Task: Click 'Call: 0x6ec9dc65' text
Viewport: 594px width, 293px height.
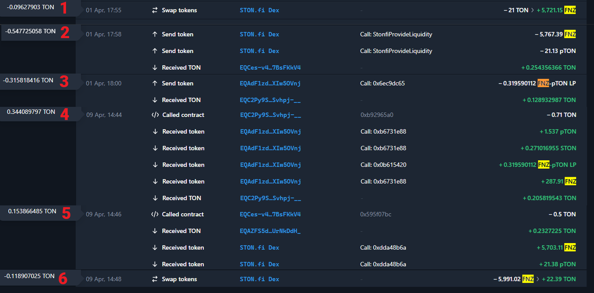Action: [x=383, y=83]
